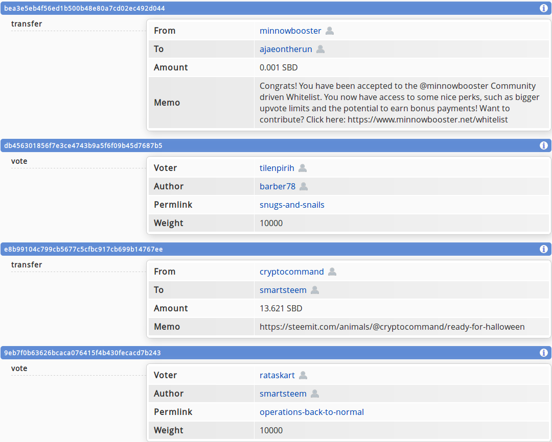The image size is (552, 442).
Task: Click transaction hash bea3e5eb4f56ed1b500b48e80a7cd02ec492d044
Action: click(x=84, y=9)
